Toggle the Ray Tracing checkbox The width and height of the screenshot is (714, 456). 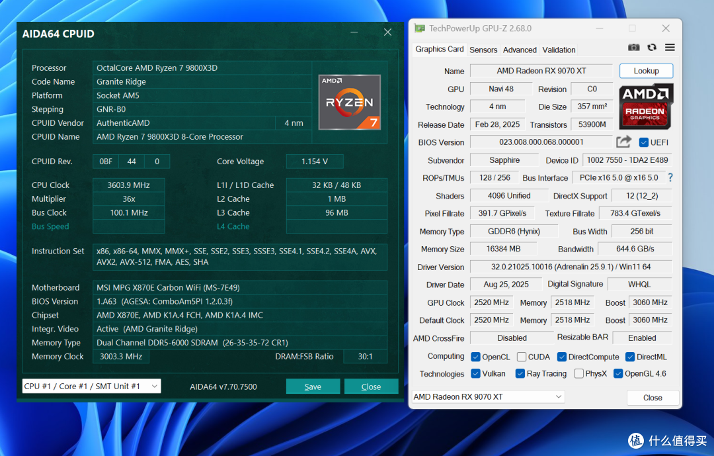pos(520,373)
